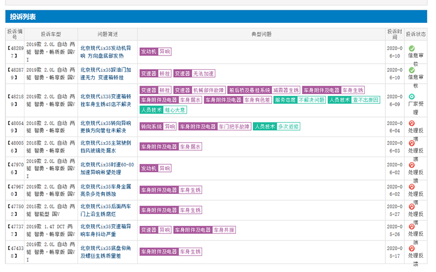Screen dimensions: 436x272
Task: Click the 减震器生锈 tag
Action: coord(286,90)
